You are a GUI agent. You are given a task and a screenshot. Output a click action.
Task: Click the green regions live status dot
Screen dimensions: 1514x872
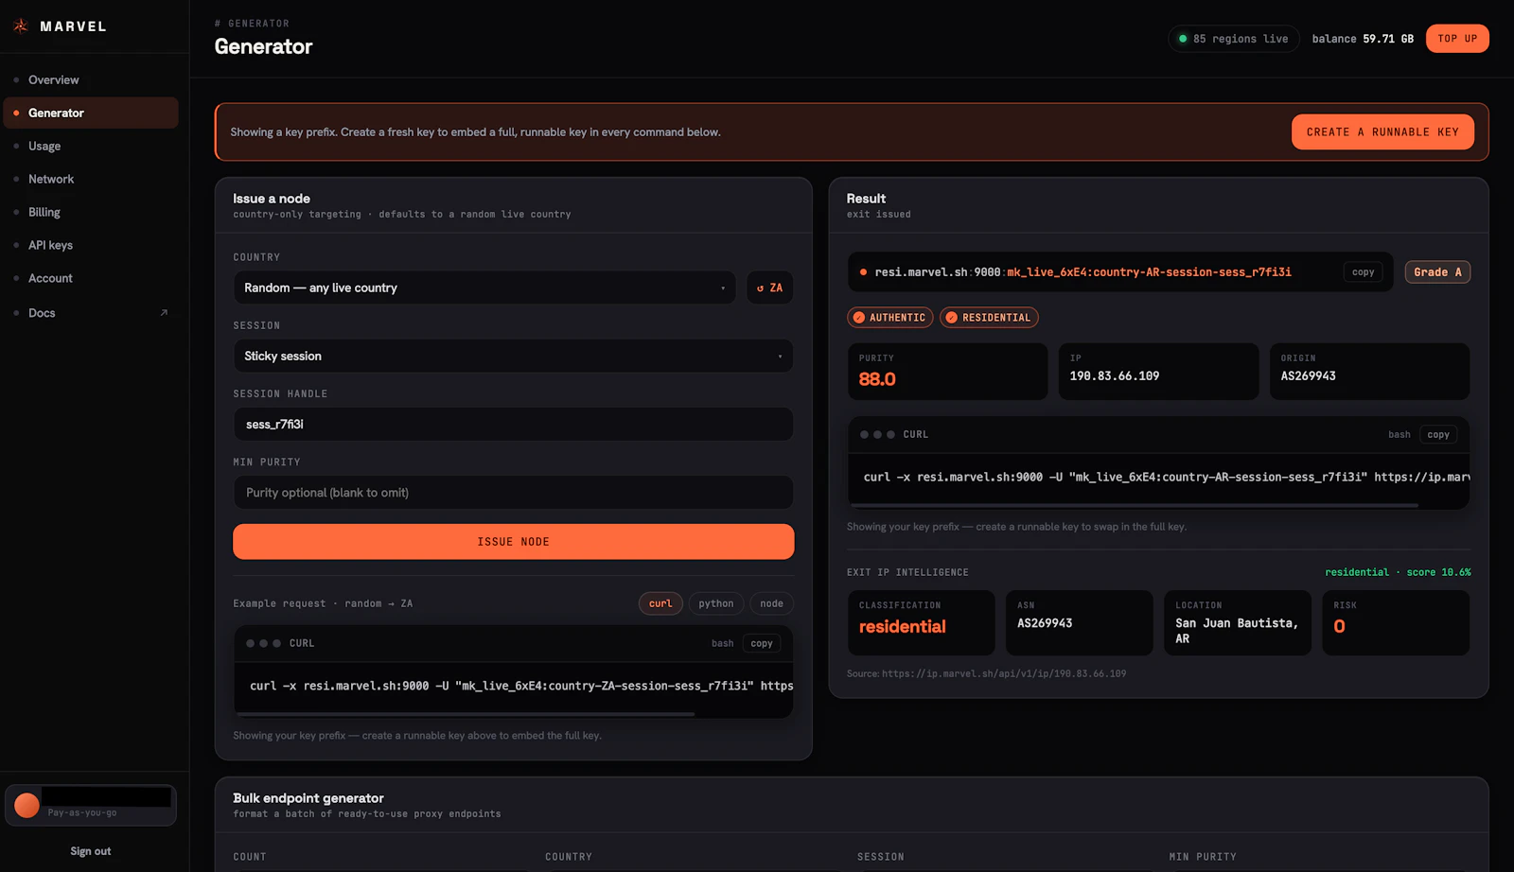coord(1183,39)
